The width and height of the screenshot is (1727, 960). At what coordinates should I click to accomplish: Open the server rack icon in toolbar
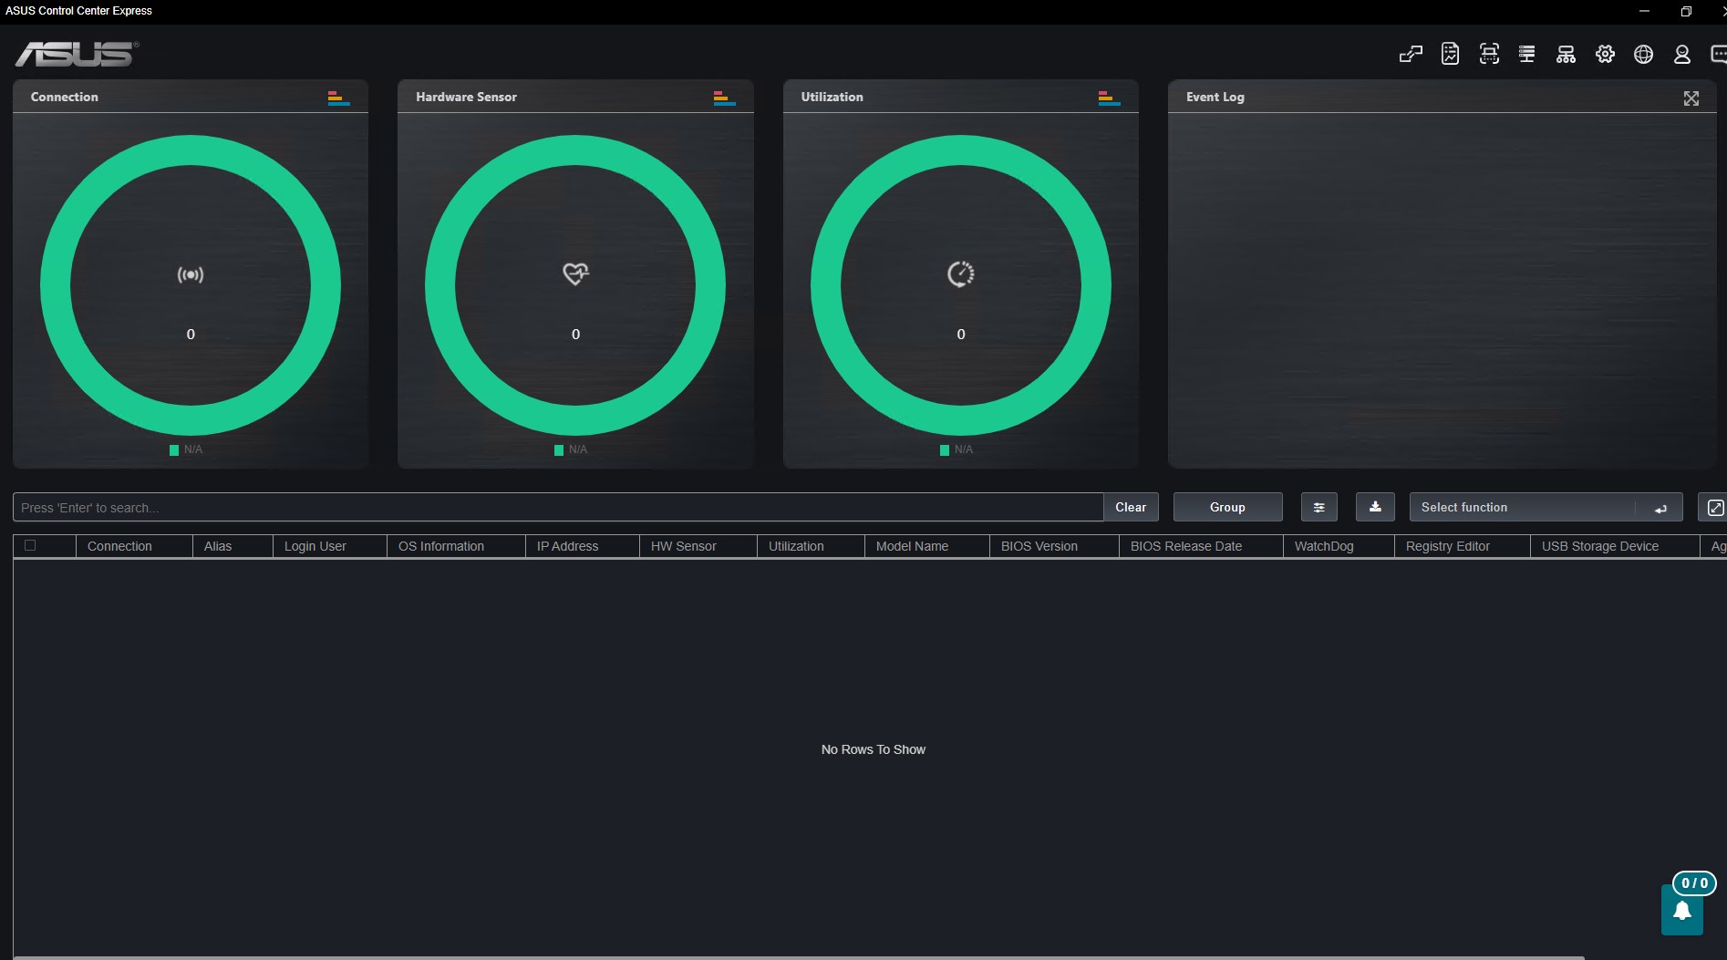[x=1527, y=55]
